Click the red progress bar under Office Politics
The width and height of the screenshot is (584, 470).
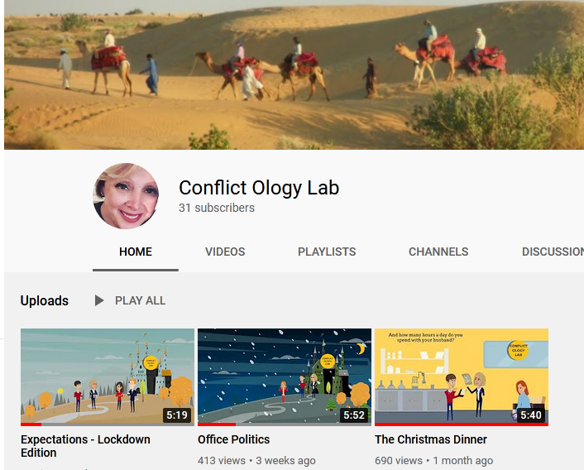click(x=217, y=424)
